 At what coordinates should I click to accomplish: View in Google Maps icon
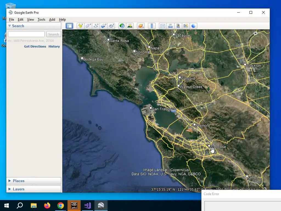[x=186, y=26]
